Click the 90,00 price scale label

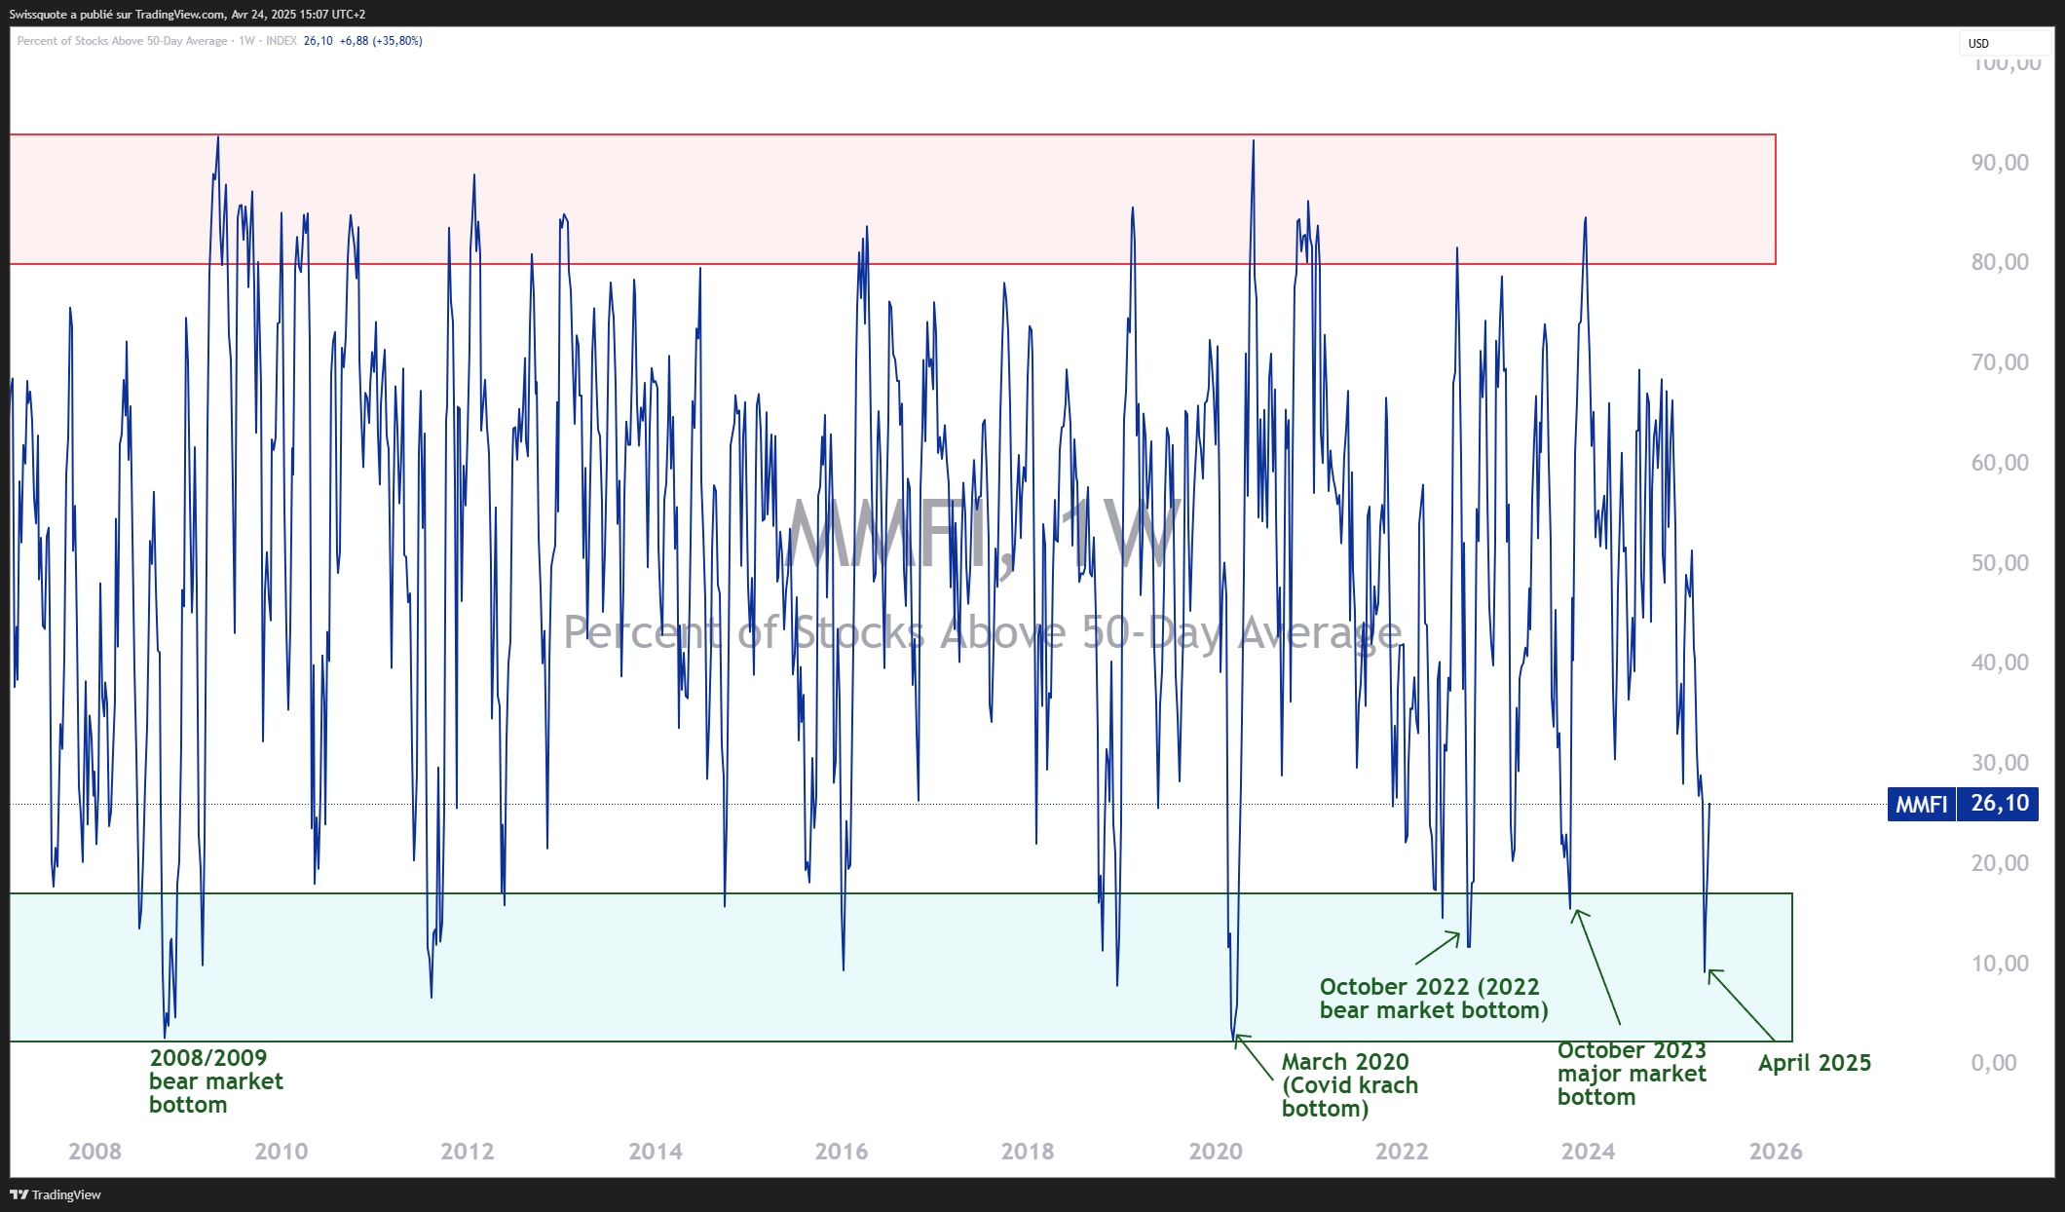(x=2000, y=163)
